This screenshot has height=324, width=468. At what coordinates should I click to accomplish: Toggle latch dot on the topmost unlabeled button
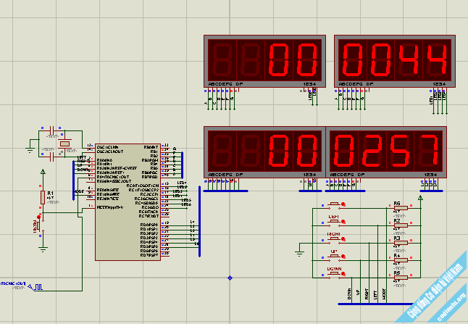[x=343, y=204]
